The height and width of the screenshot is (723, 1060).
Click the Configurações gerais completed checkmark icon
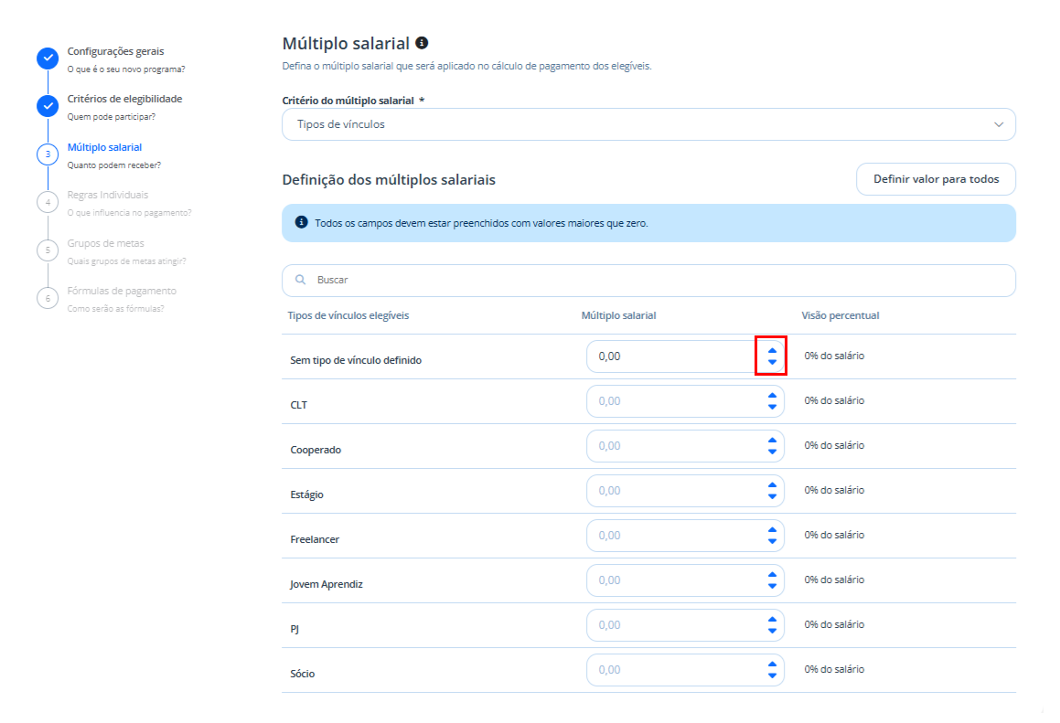click(48, 58)
